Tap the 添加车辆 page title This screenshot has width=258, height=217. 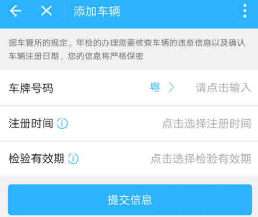(97, 11)
